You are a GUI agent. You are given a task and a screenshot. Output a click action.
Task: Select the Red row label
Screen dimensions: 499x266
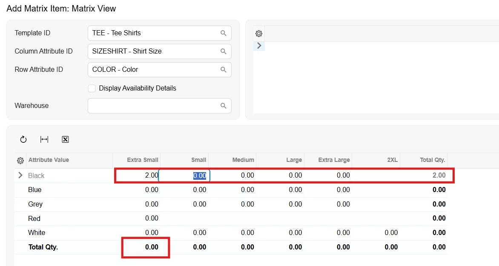click(x=34, y=218)
